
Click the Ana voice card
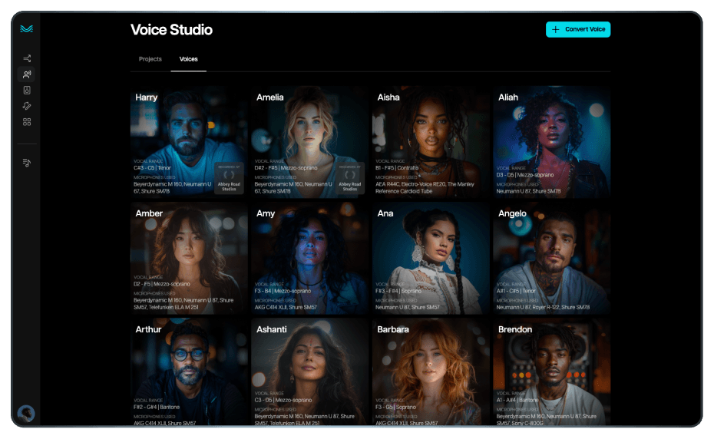click(431, 258)
